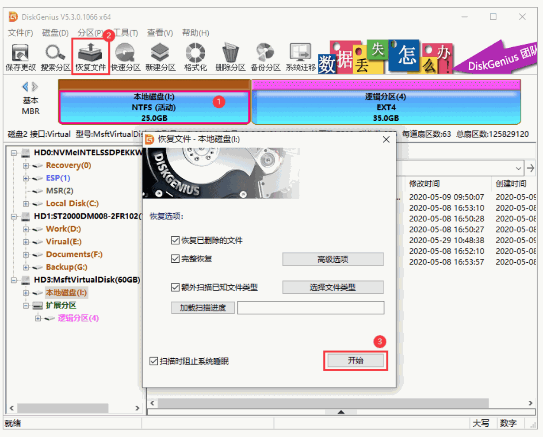Expand the Recovery(0) partition node
The height and width of the screenshot is (437, 543).
(26, 166)
